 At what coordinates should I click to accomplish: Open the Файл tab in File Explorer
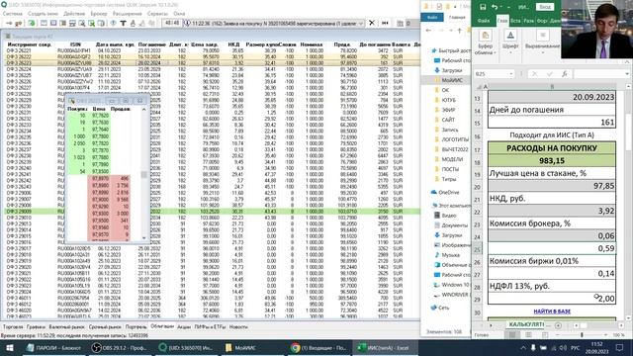(x=432, y=18)
